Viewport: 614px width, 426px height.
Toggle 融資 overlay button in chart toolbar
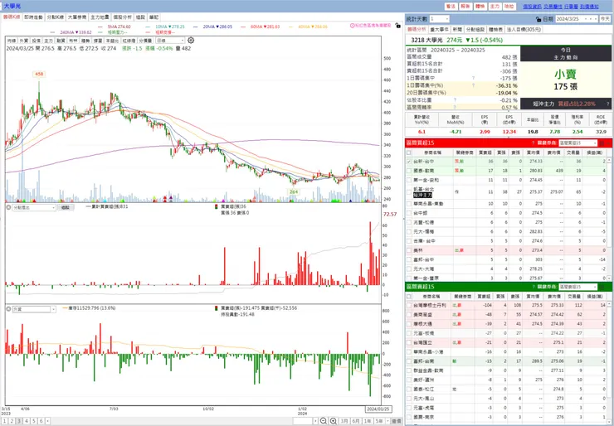pyautogui.click(x=61, y=41)
